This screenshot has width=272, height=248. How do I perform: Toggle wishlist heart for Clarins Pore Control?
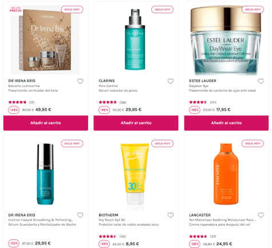click(x=171, y=81)
